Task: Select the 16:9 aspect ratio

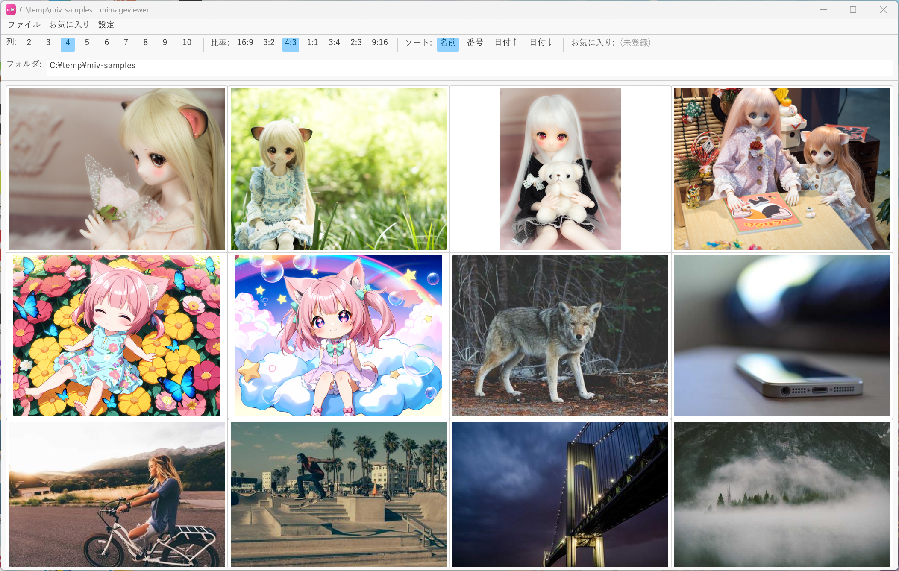Action: tap(245, 43)
